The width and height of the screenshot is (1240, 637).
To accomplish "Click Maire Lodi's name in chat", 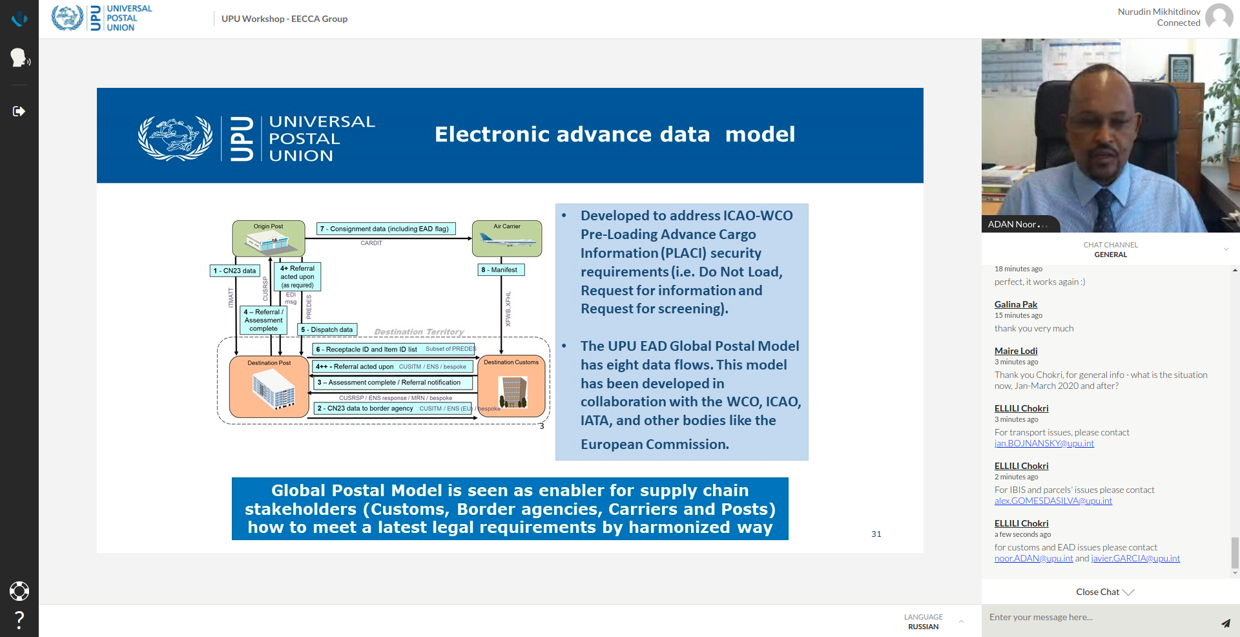I will tap(1016, 351).
